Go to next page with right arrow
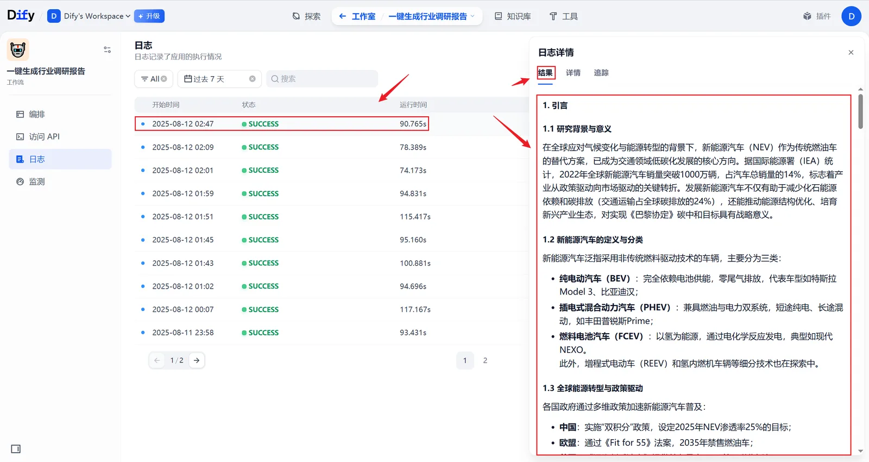Screen dimensions: 869x462 (x=197, y=360)
